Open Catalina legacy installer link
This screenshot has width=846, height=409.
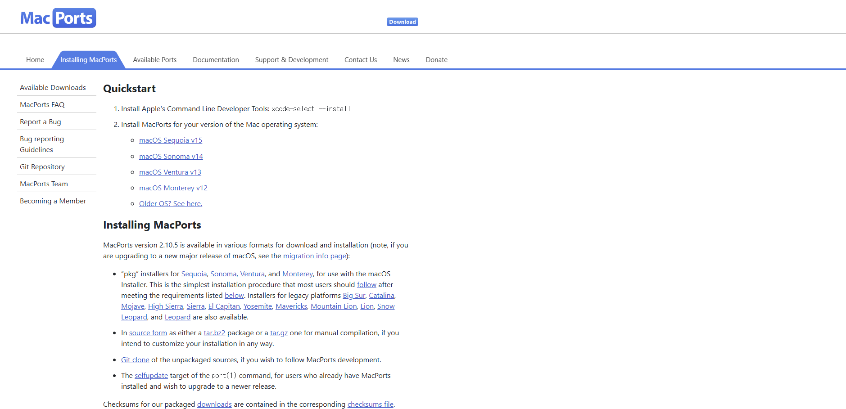[x=381, y=296]
